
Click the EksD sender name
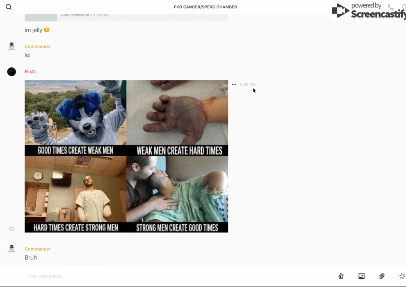click(30, 72)
